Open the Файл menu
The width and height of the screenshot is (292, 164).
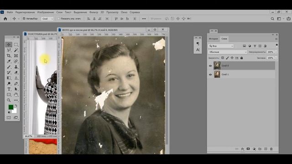tap(10, 12)
